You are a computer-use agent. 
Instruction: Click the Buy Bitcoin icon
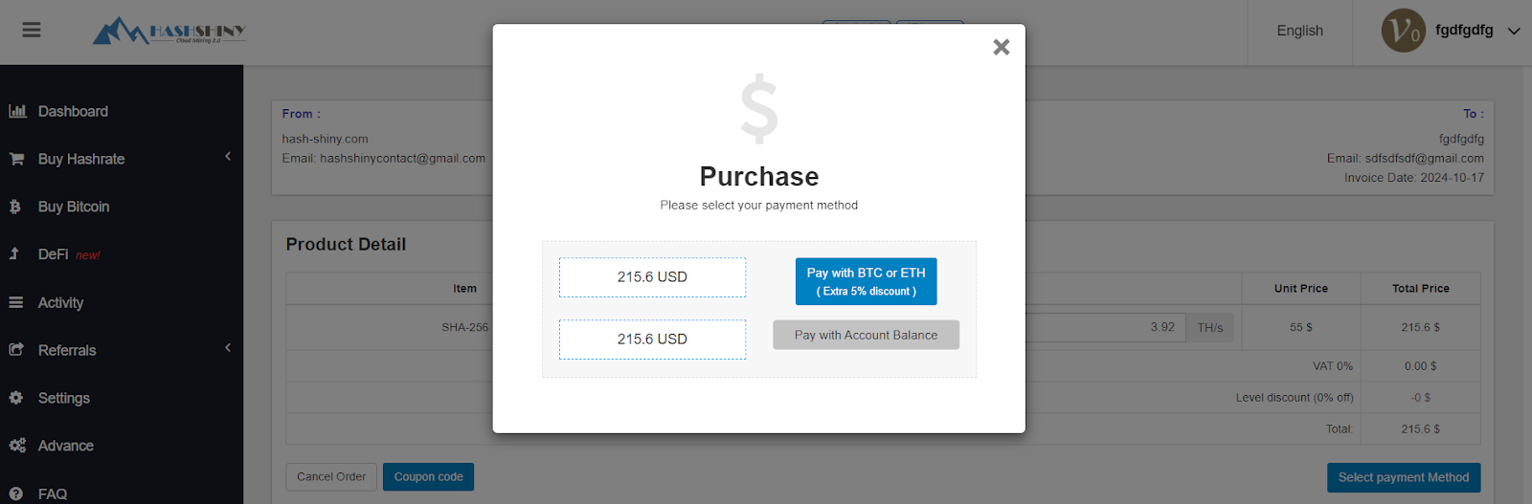(x=15, y=207)
